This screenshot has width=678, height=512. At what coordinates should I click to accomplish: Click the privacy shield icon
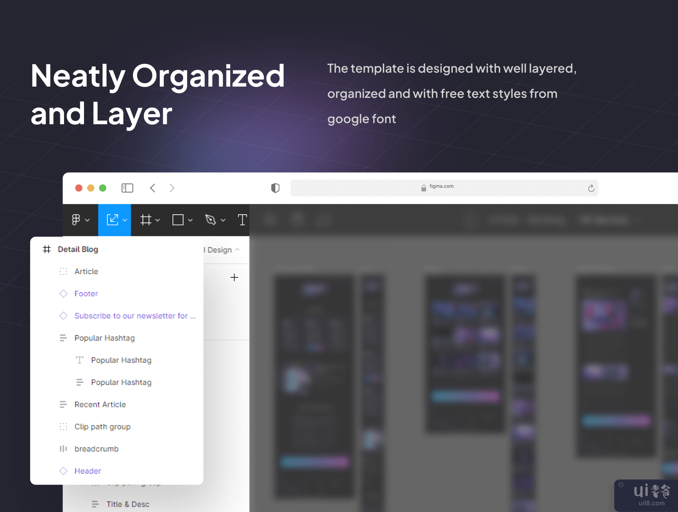point(275,188)
